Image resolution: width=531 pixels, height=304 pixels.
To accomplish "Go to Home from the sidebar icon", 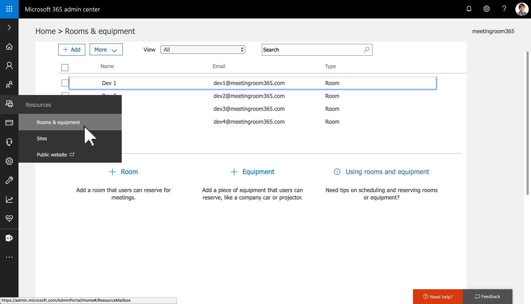I will pyautogui.click(x=9, y=46).
